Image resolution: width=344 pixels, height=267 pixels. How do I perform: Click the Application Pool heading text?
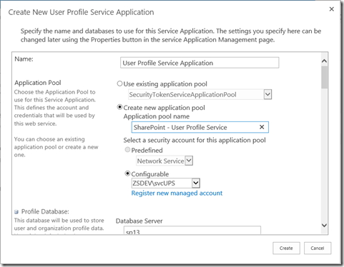point(38,83)
